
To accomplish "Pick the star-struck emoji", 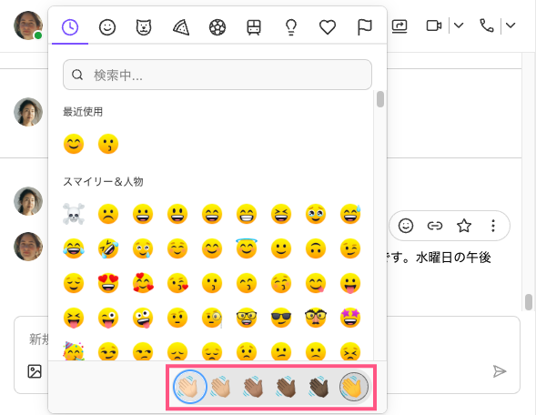I will click(x=350, y=318).
